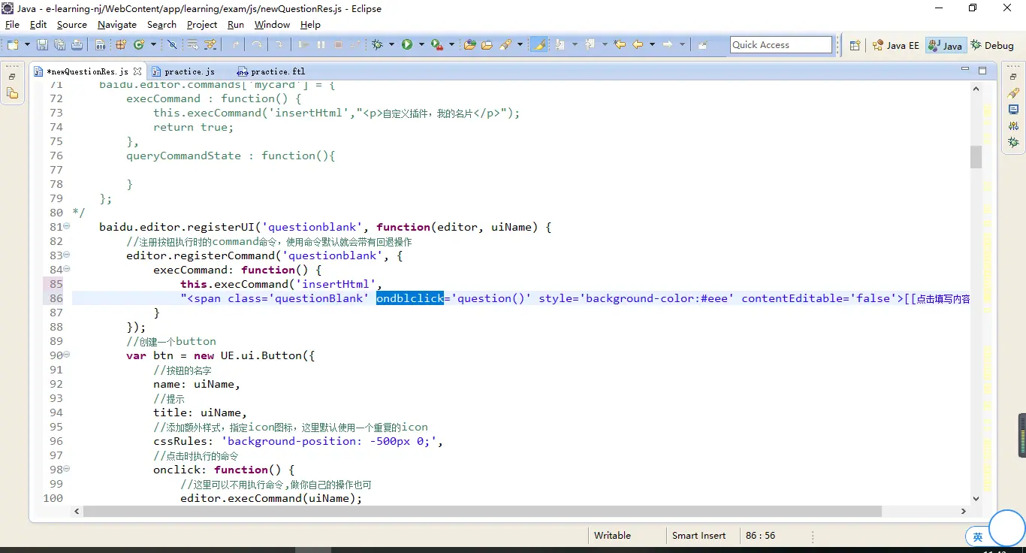
Task: Click the horizontal scrollbar thumb
Action: 482,511
